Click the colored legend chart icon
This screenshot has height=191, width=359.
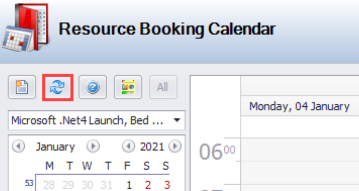128,87
